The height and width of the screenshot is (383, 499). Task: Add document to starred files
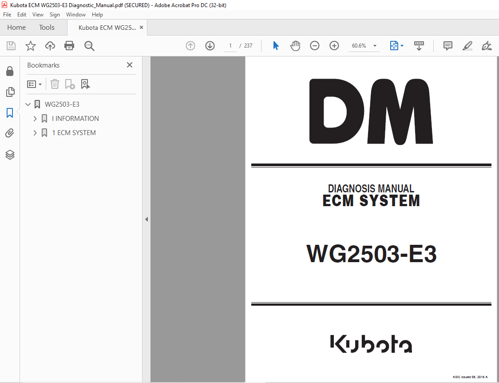pos(31,46)
